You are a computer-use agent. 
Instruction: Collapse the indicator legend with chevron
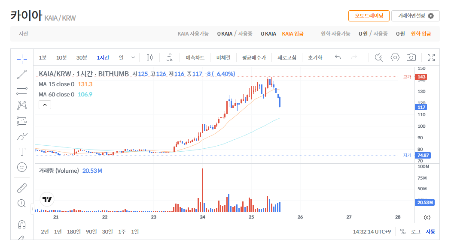45,104
